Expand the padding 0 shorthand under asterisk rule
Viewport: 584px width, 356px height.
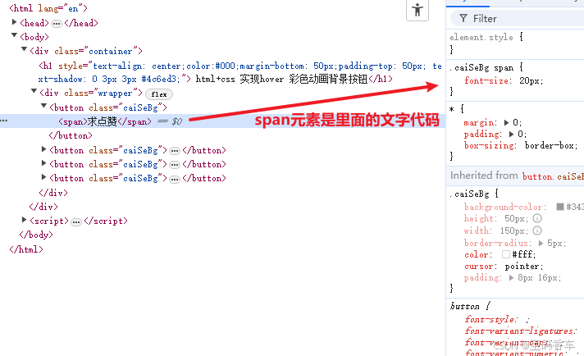pos(511,134)
